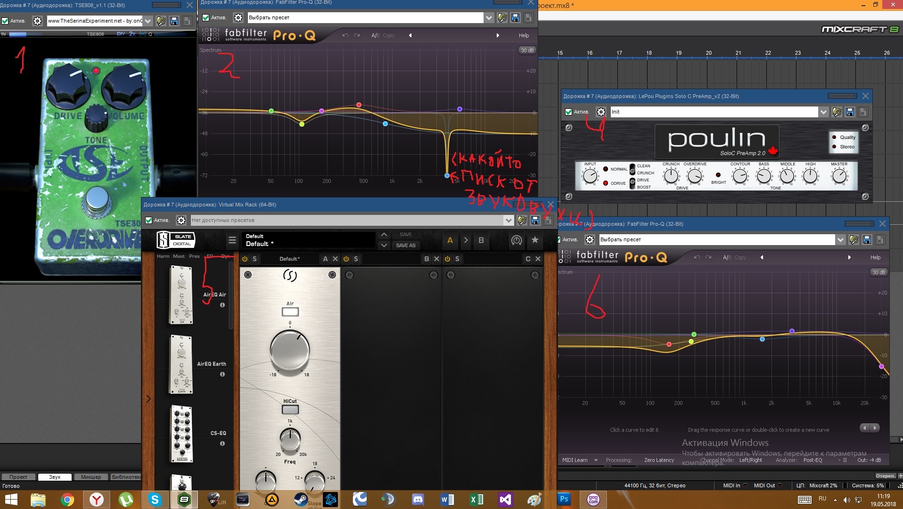Uncheck Актив. in top FabFilter Pro-Q window
This screenshot has width=903, height=509.
click(x=205, y=17)
